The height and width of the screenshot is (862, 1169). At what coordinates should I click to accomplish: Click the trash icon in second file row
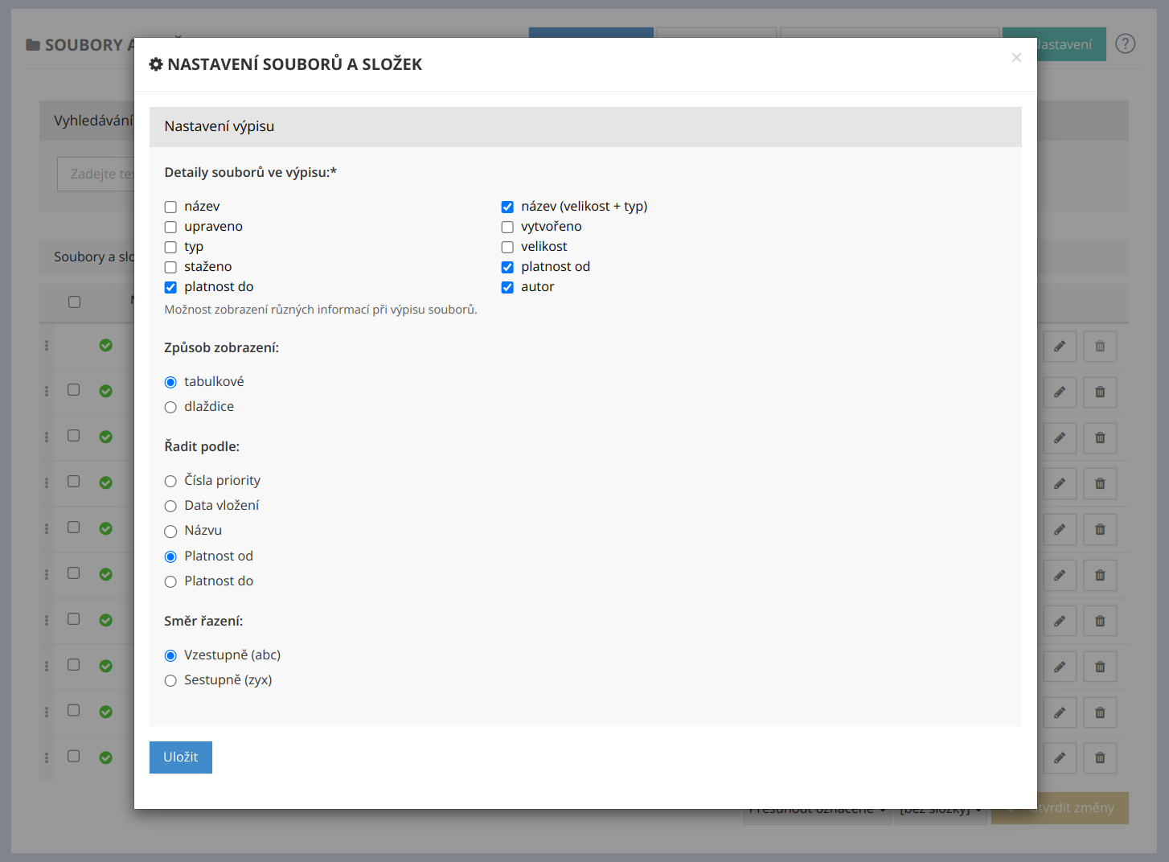click(1100, 392)
